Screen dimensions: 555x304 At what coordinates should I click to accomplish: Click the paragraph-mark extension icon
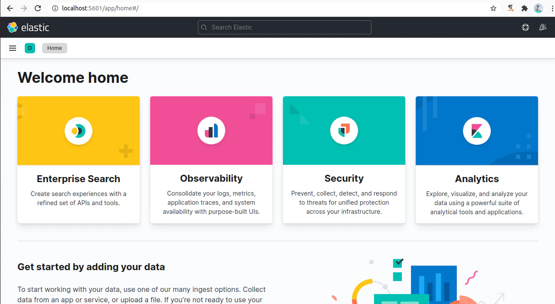pos(511,8)
